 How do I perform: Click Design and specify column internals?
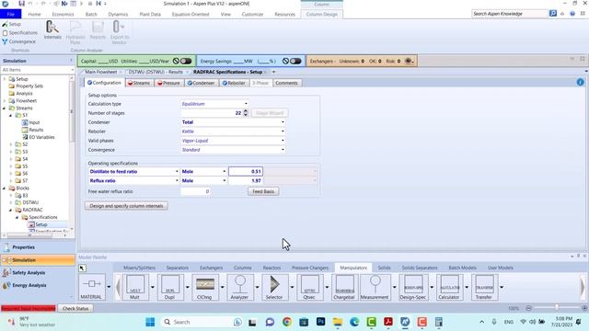point(126,206)
